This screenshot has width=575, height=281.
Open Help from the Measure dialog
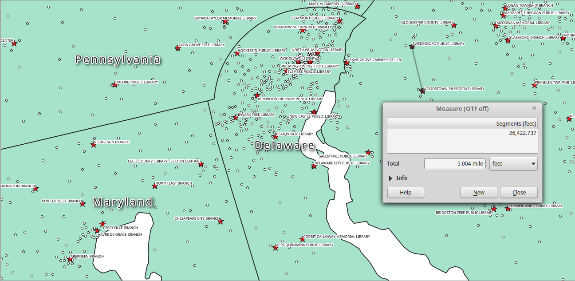(x=405, y=192)
